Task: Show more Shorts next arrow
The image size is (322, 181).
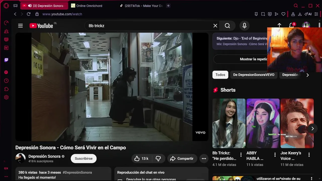Action: click(x=312, y=128)
